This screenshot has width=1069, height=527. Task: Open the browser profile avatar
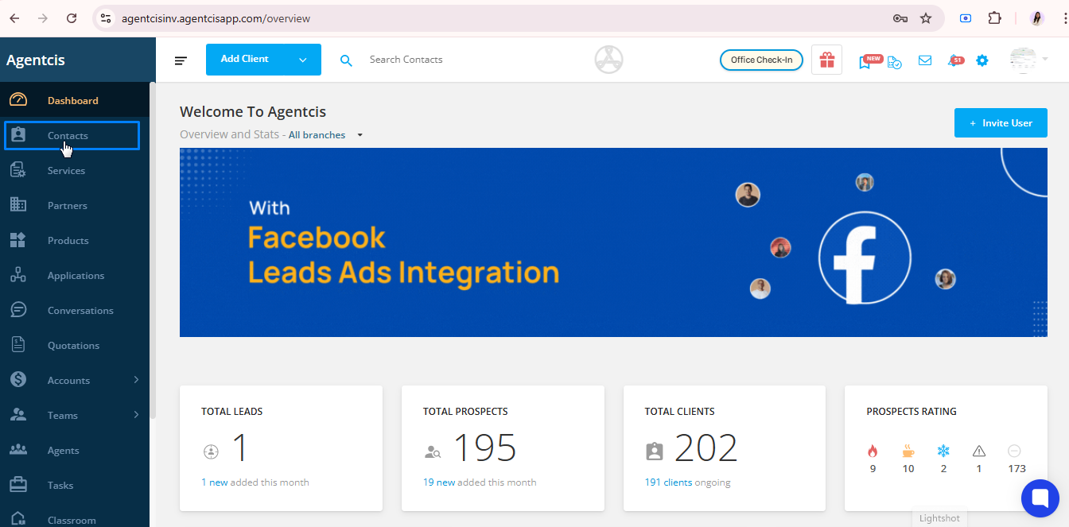[x=1037, y=18]
